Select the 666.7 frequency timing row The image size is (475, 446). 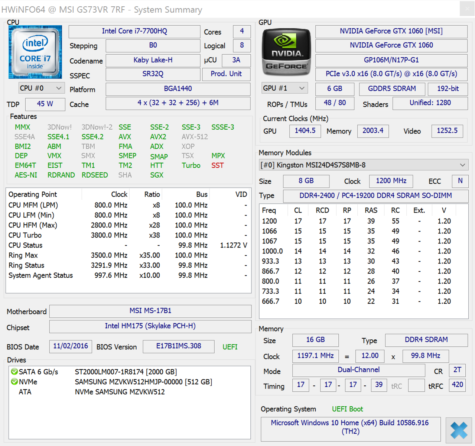click(x=363, y=301)
